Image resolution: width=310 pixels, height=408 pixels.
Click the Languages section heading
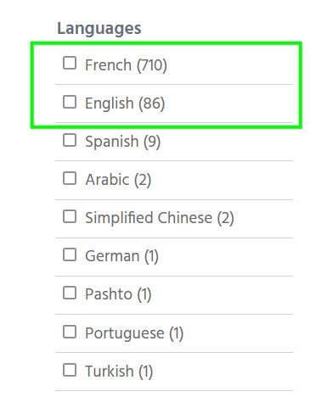[x=99, y=29]
